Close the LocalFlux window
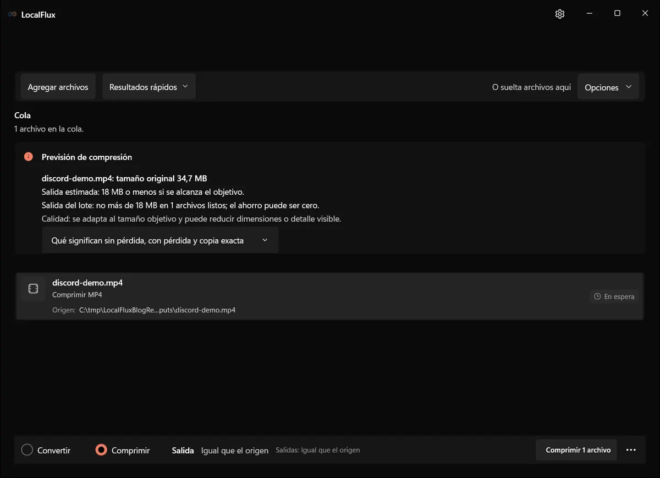Viewport: 660px width, 478px height. [645, 14]
